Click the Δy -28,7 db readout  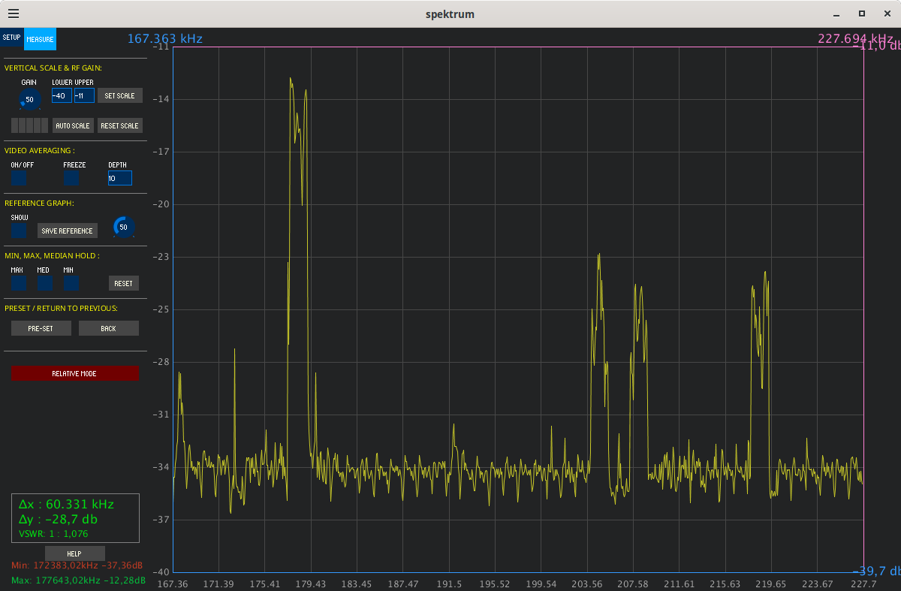tap(58, 520)
